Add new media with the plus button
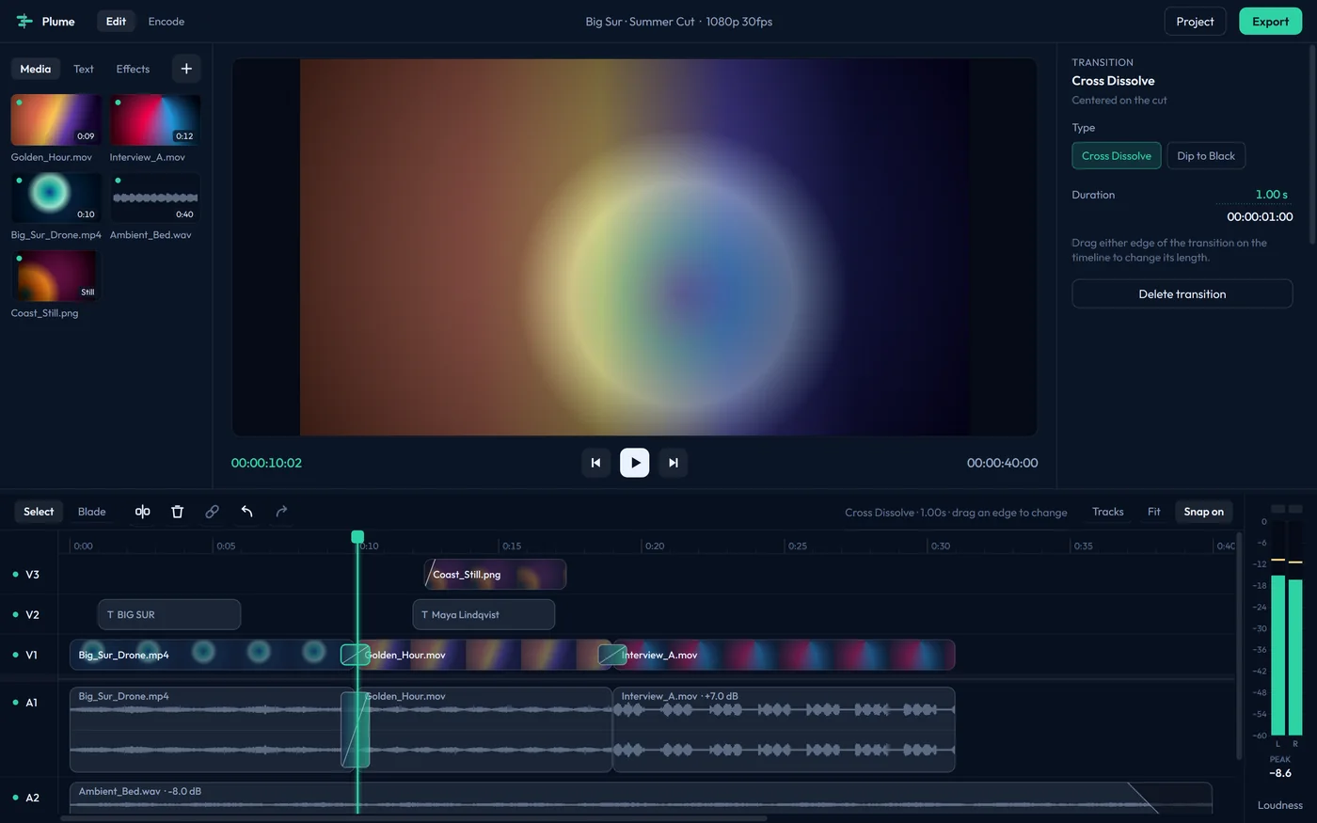 (186, 69)
